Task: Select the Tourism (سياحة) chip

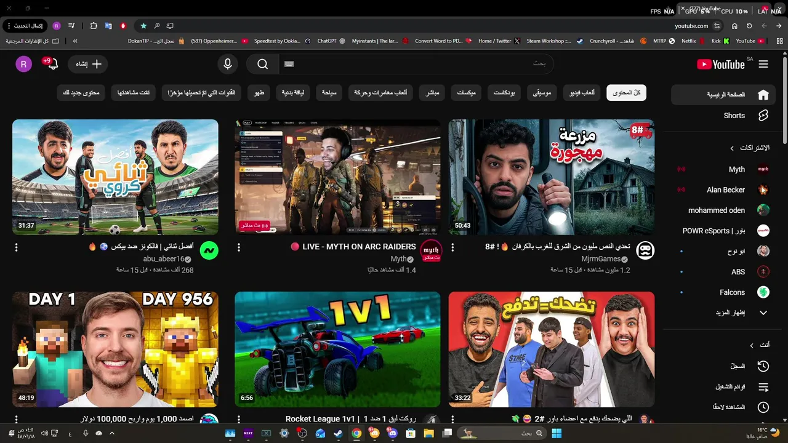Action: click(328, 93)
